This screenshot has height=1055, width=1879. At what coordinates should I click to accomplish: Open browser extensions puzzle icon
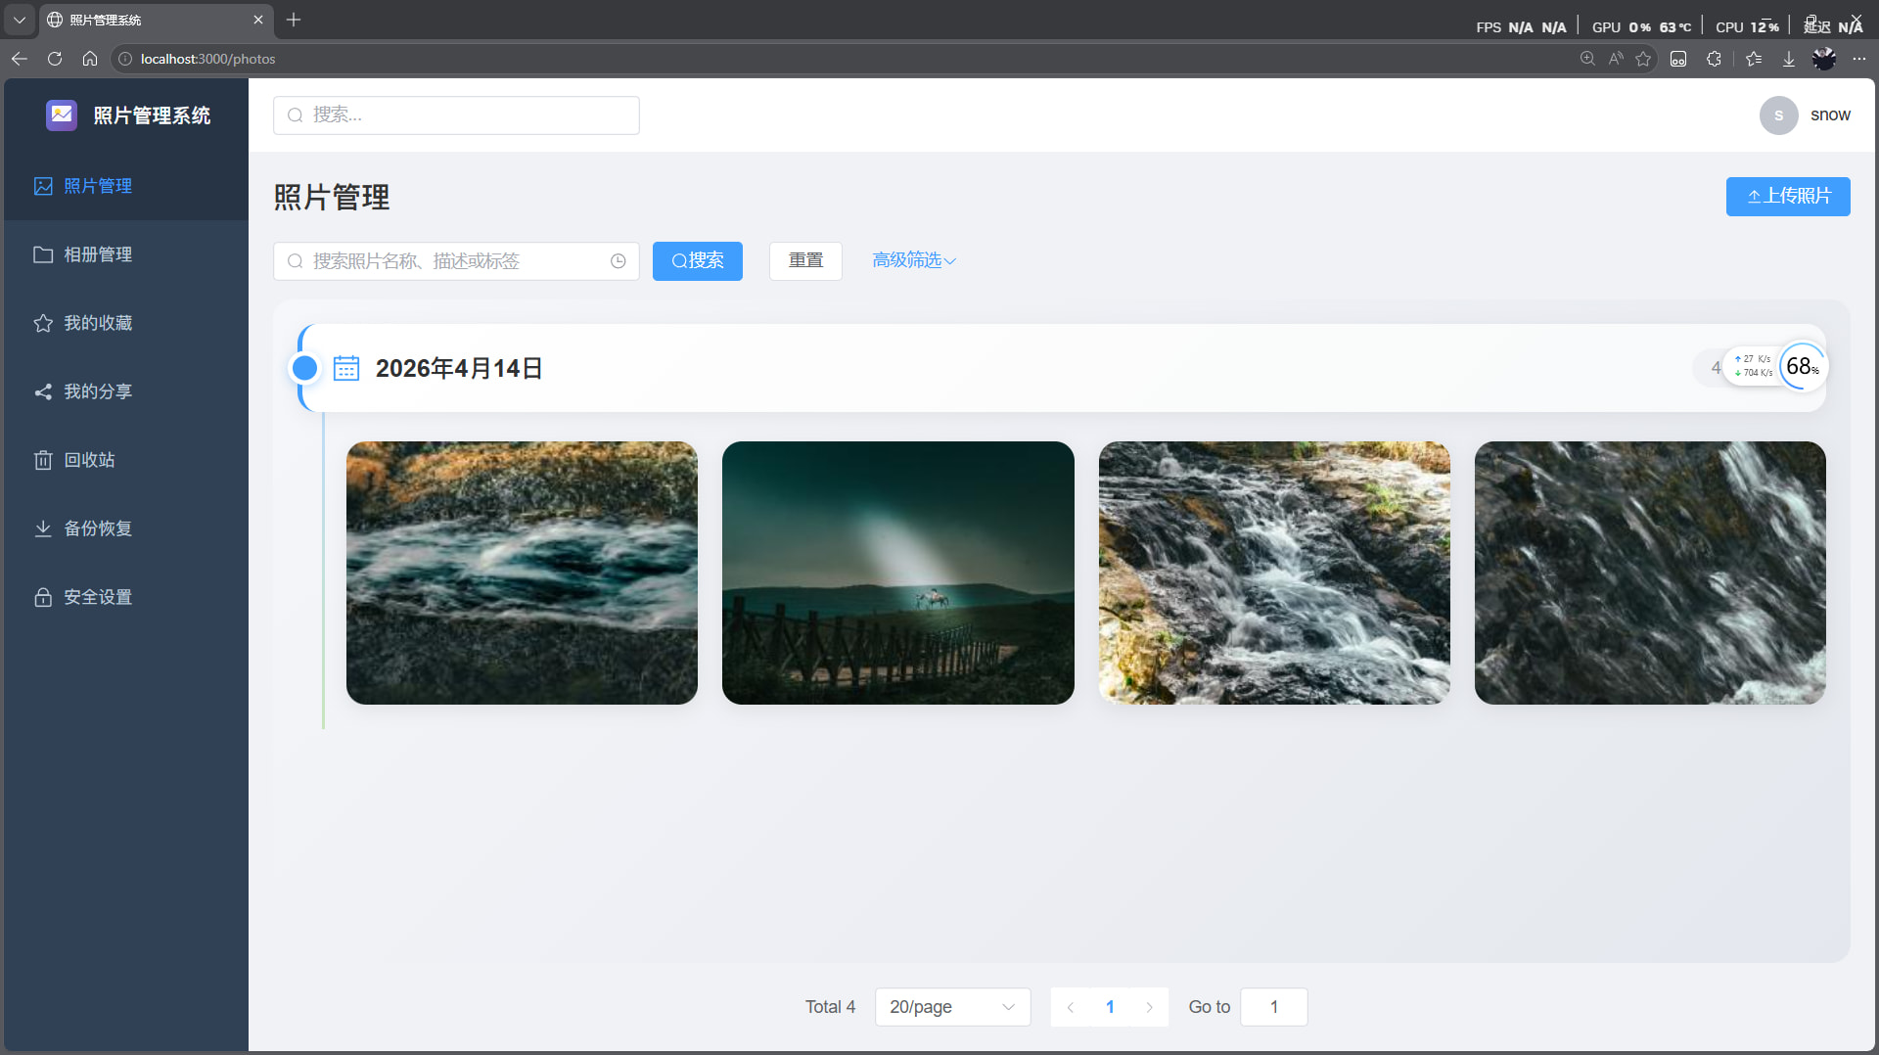click(1714, 59)
